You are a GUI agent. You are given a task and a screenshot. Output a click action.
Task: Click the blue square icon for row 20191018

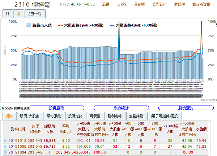point(5,141)
